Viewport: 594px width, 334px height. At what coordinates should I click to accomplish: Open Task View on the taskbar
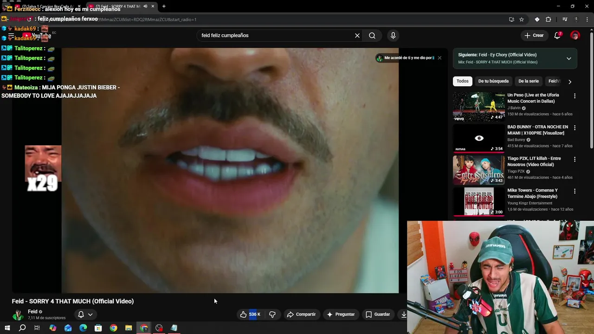click(x=37, y=328)
